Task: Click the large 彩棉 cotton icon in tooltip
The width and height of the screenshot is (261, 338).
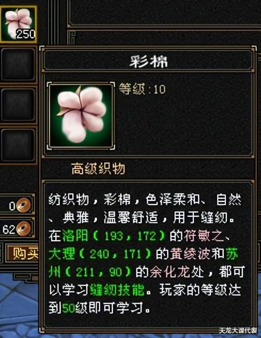Action: click(81, 115)
